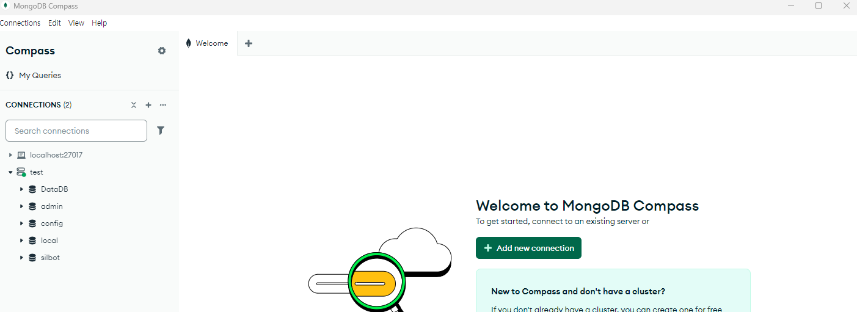Click the local database icon
Image resolution: width=857 pixels, height=312 pixels.
(x=32, y=241)
